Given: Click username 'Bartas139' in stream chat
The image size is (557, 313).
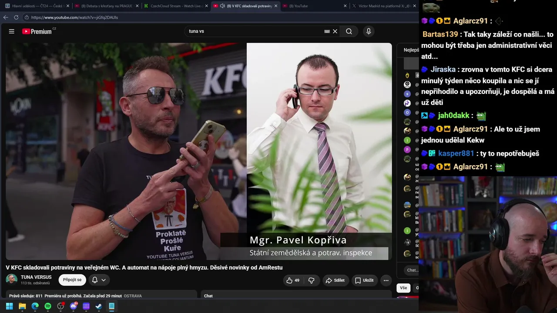Looking at the screenshot, I should (x=440, y=34).
